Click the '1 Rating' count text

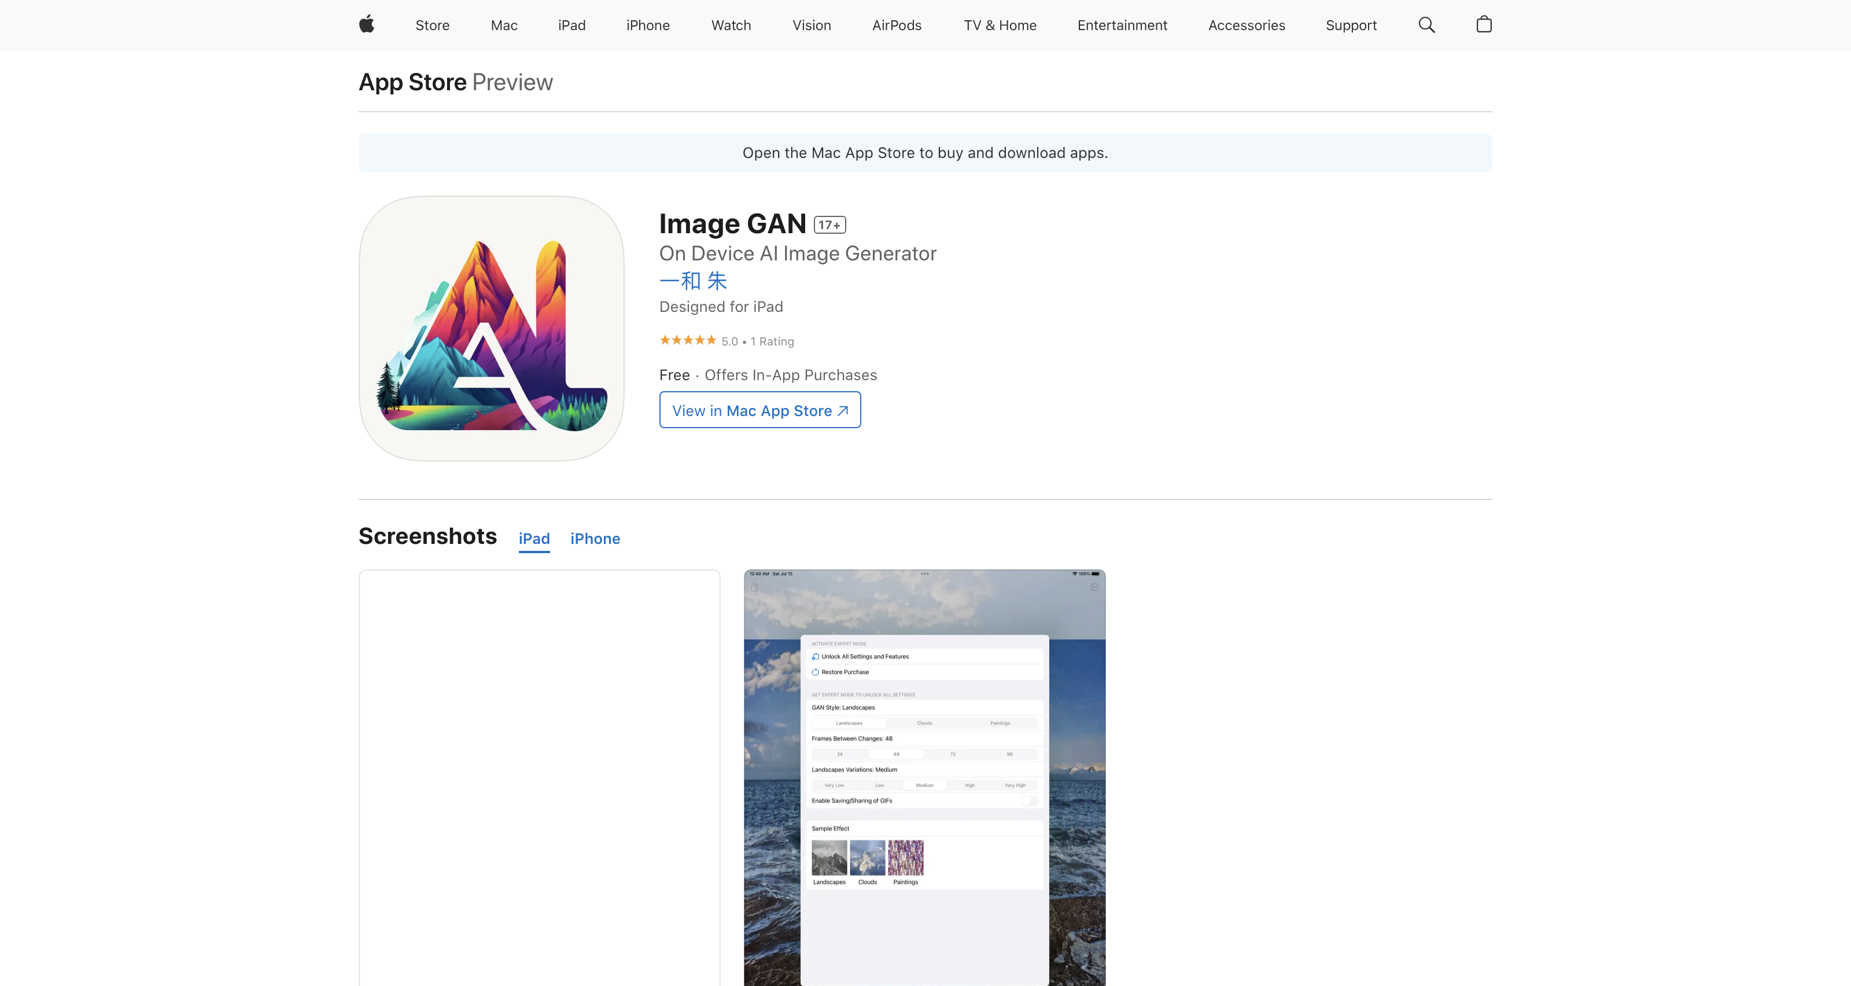click(x=772, y=341)
